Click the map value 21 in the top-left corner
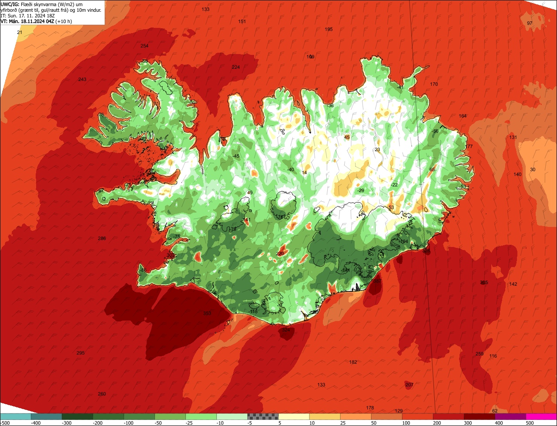Viewport: 557px width, 426px height. (20, 32)
